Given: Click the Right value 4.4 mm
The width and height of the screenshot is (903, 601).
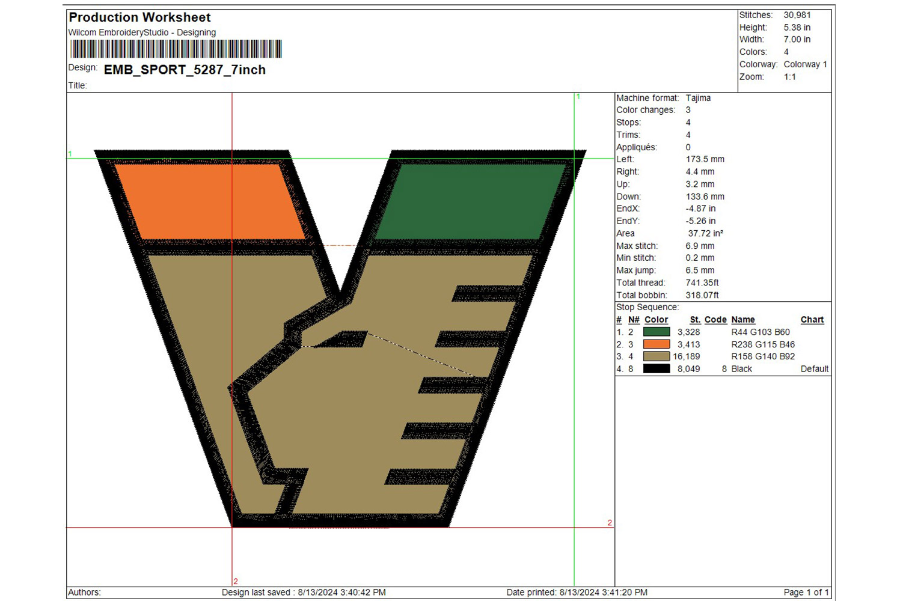Looking at the screenshot, I should point(700,172).
